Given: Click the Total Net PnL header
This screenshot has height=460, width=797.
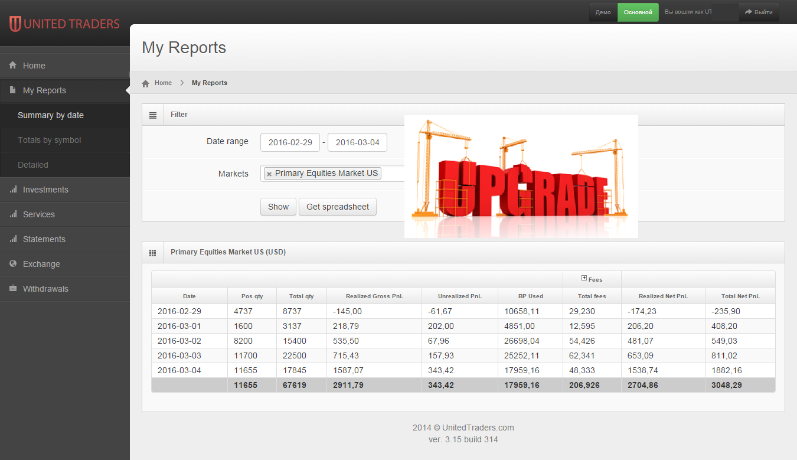Looking at the screenshot, I should coord(740,296).
